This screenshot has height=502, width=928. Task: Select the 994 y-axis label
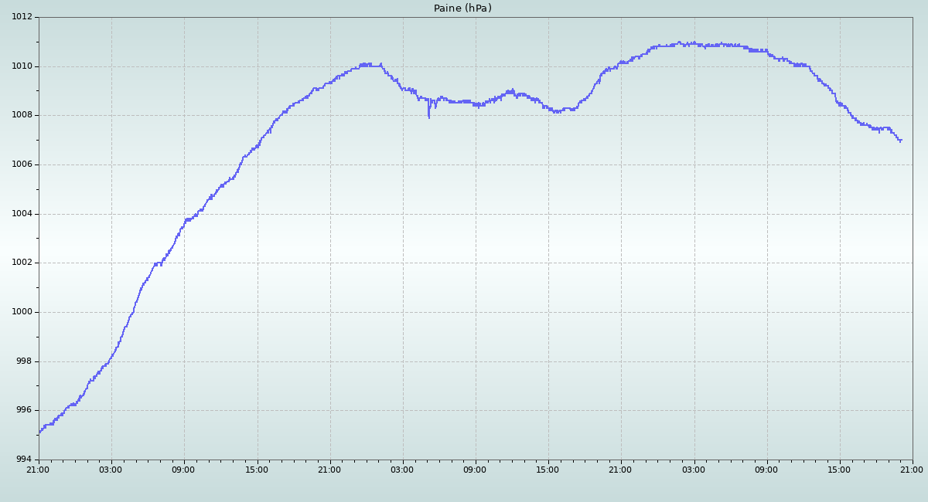(x=23, y=460)
